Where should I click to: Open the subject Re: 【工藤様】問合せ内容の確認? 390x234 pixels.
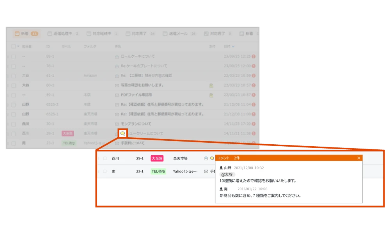coord(146,76)
